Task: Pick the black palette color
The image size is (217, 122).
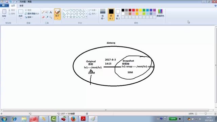Action: [x=123, y=10]
